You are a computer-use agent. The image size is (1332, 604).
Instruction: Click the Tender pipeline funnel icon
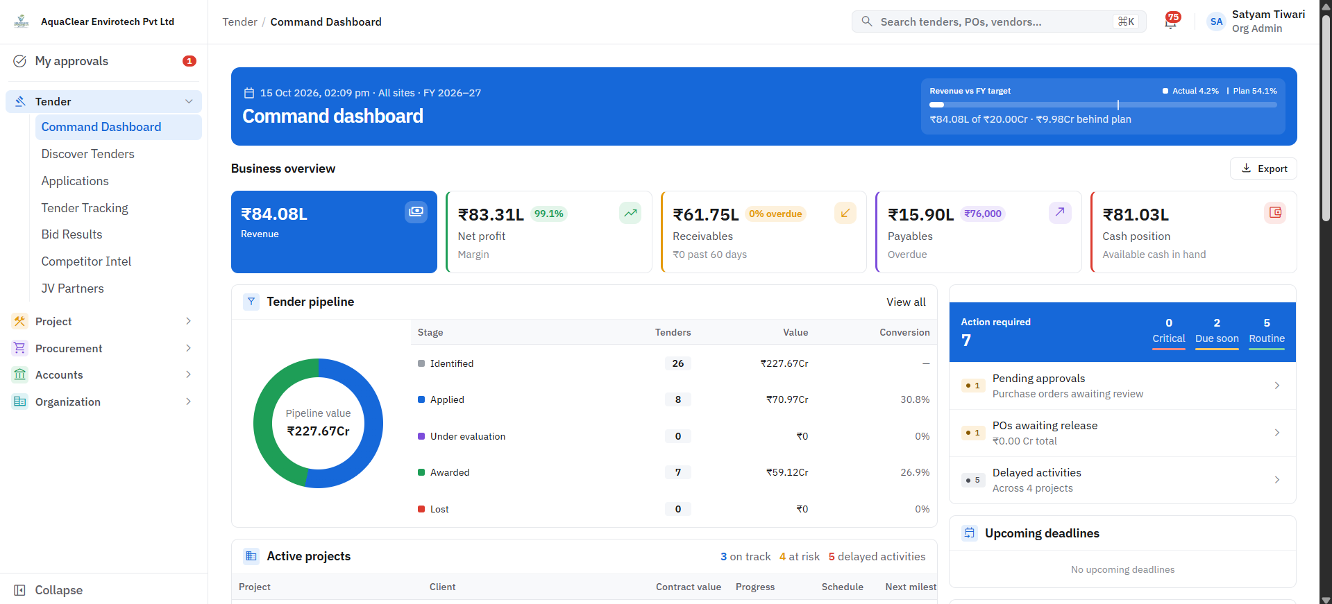pos(251,302)
